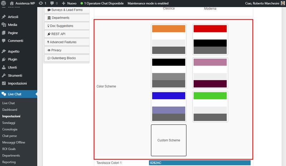The width and height of the screenshot is (286, 166).
Task: Select the blue color scheme
Action: click(x=169, y=106)
